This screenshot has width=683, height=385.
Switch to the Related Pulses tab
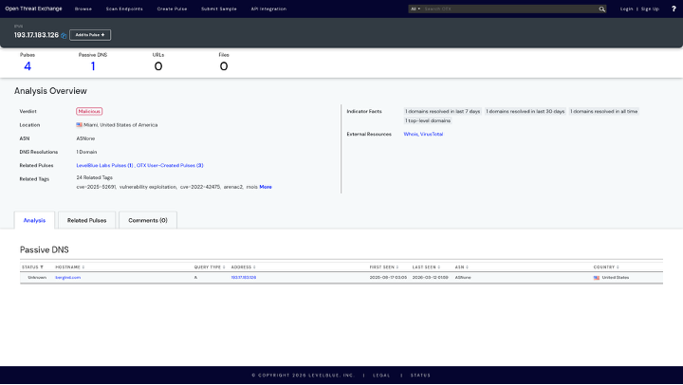pyautogui.click(x=86, y=220)
